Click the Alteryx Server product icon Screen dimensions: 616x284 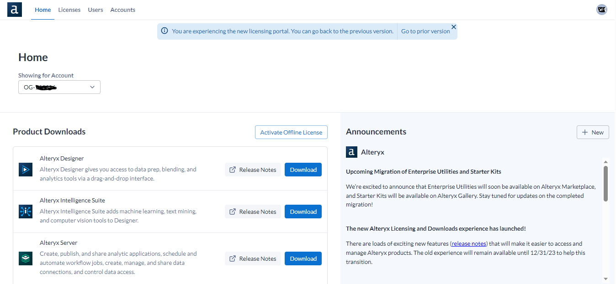(26, 258)
